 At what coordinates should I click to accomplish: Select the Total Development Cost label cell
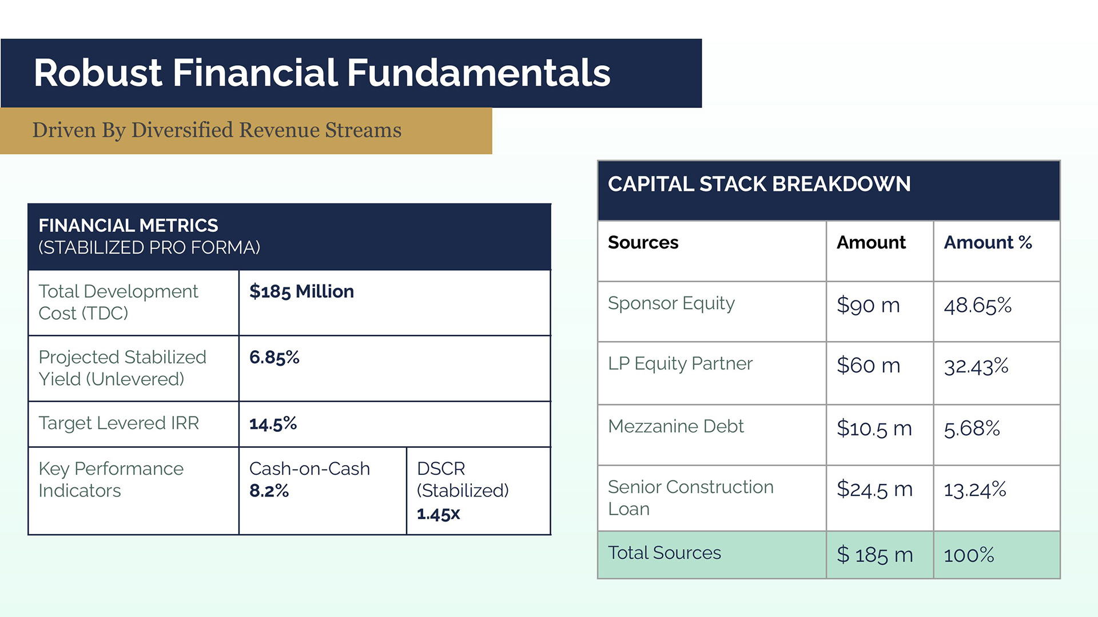133,303
